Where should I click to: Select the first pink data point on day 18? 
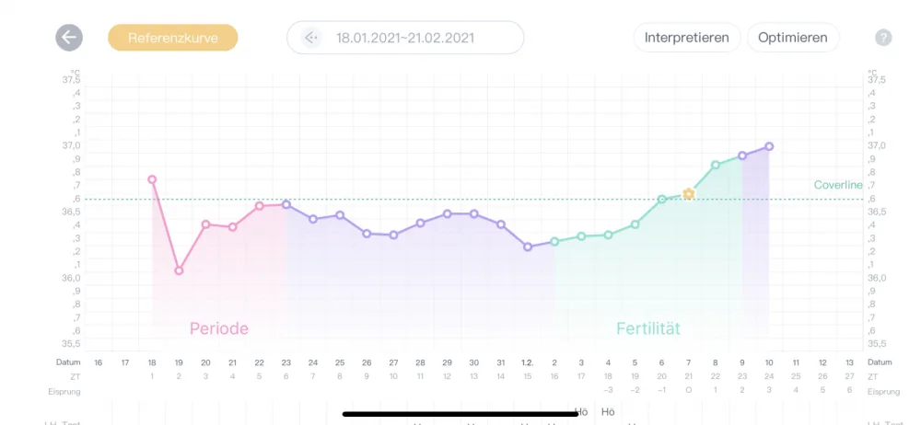click(x=152, y=179)
